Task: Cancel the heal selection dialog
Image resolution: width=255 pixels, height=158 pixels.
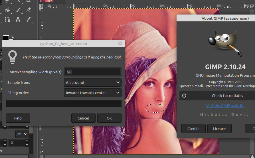Action: click(83, 118)
